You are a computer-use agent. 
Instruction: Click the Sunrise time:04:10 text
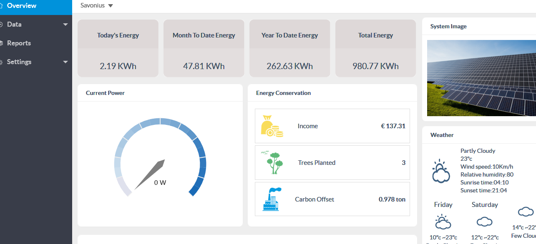coord(484,182)
